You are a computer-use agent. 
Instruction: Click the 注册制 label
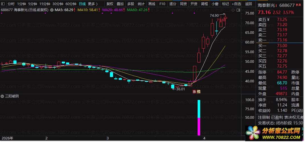tap(264, 117)
